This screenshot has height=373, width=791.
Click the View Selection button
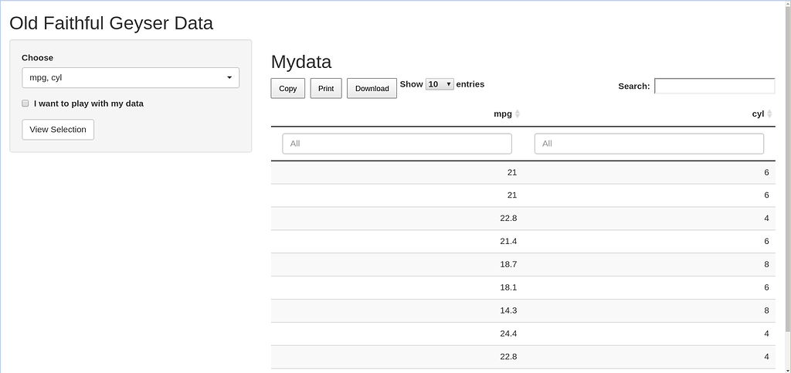(58, 130)
